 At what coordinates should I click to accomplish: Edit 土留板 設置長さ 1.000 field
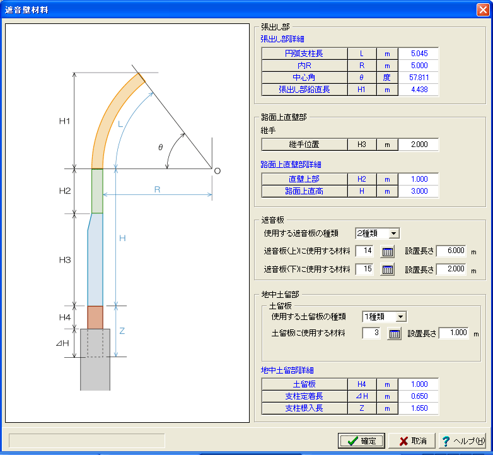[x=454, y=333]
